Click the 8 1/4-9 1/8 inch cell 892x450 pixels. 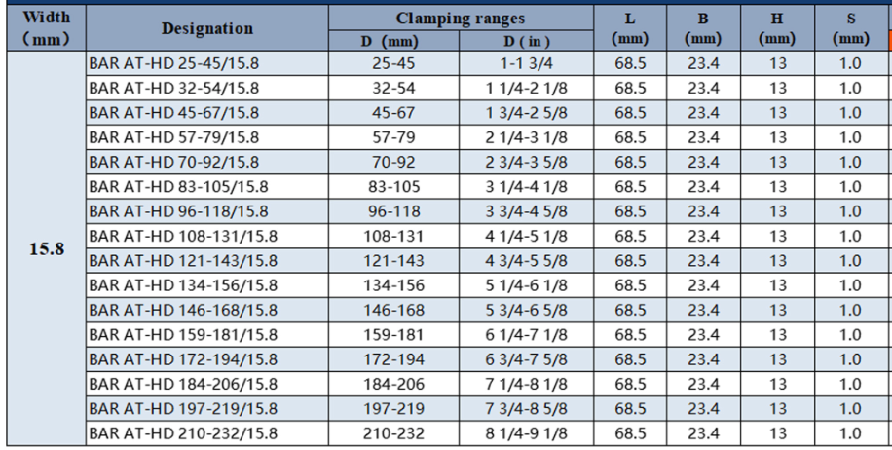pos(528,433)
